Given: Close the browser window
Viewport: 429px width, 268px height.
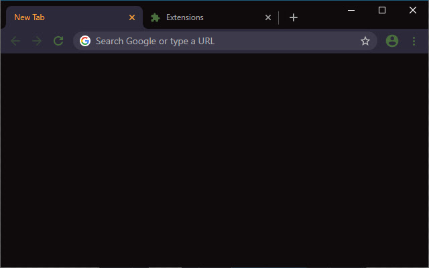Looking at the screenshot, I should point(413,10).
